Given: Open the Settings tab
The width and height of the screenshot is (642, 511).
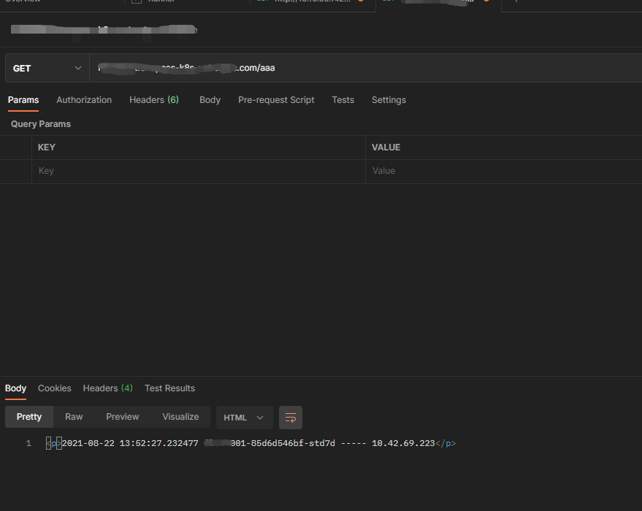Looking at the screenshot, I should point(389,100).
